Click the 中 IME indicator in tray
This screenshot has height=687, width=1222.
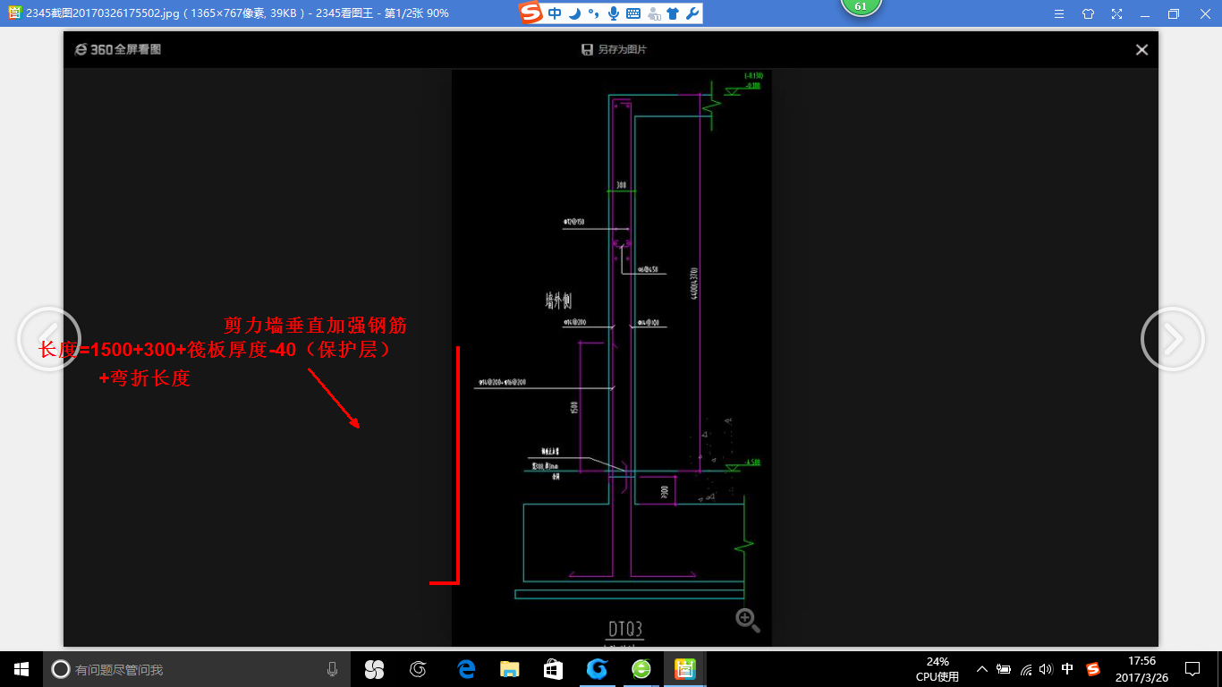(1067, 669)
